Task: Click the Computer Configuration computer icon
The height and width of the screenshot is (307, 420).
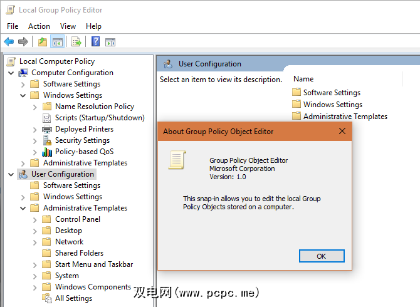Action: click(x=23, y=73)
